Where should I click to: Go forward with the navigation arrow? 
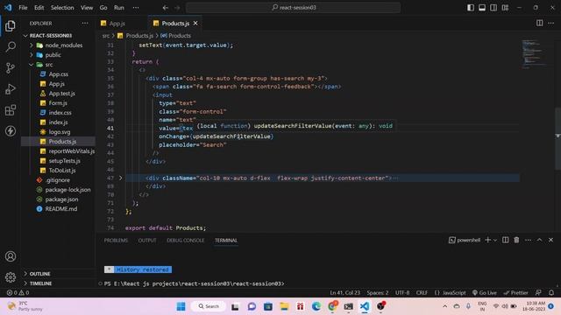[177, 8]
